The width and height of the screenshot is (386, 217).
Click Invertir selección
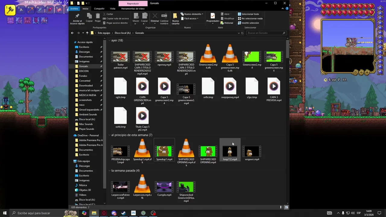[x=248, y=23]
